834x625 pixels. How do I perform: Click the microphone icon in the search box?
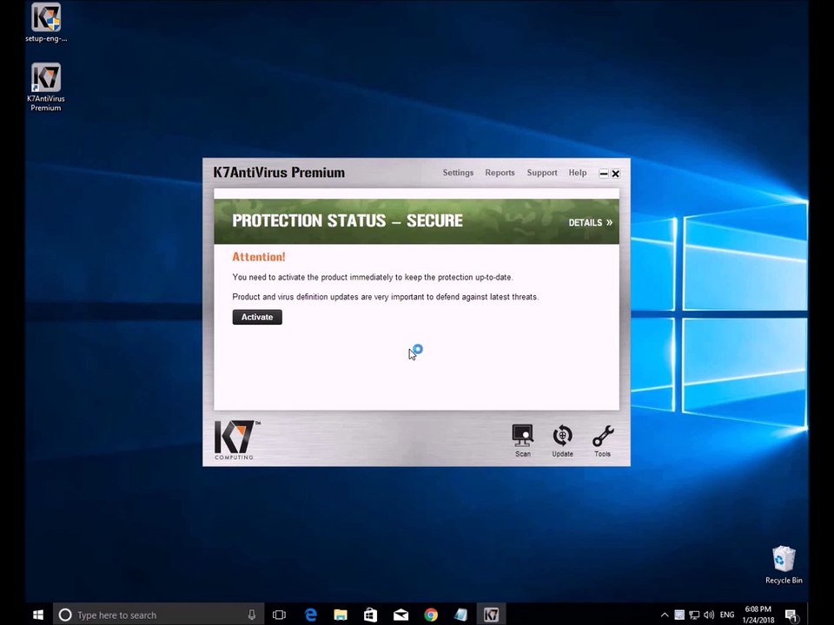[x=252, y=615]
